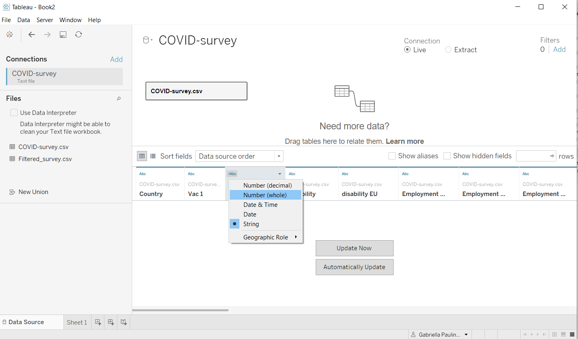Enable the Use Data Interpreter checkbox
The image size is (578, 339).
[14, 112]
